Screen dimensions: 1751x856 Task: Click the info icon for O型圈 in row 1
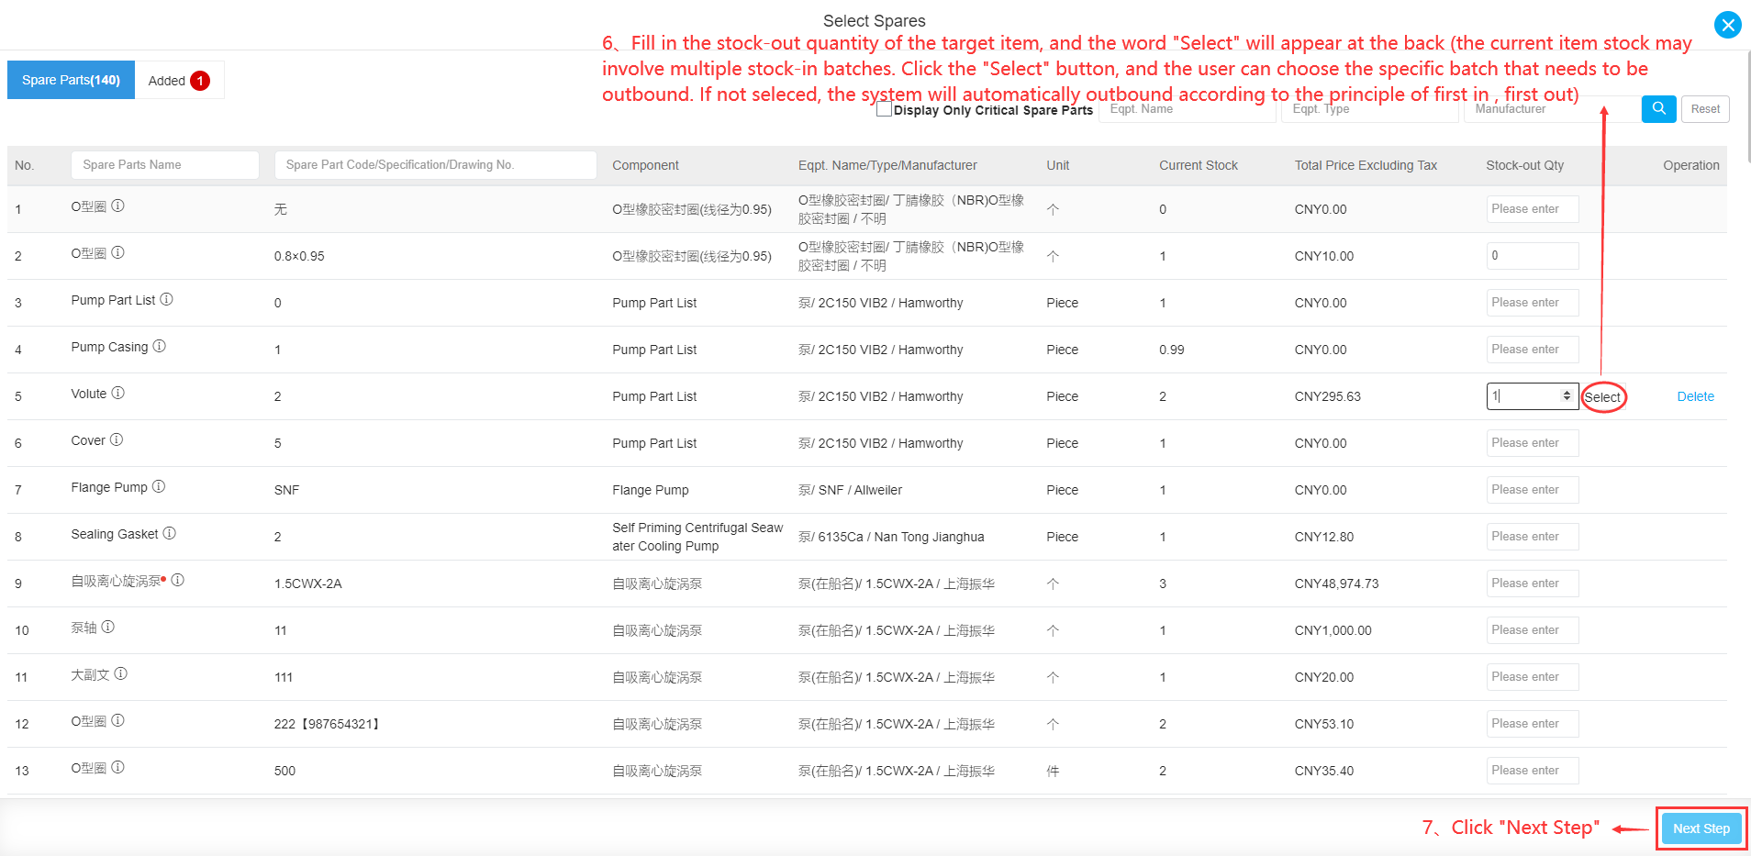point(117,206)
